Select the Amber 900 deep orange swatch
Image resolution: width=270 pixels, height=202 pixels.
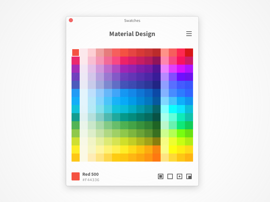[157, 157]
